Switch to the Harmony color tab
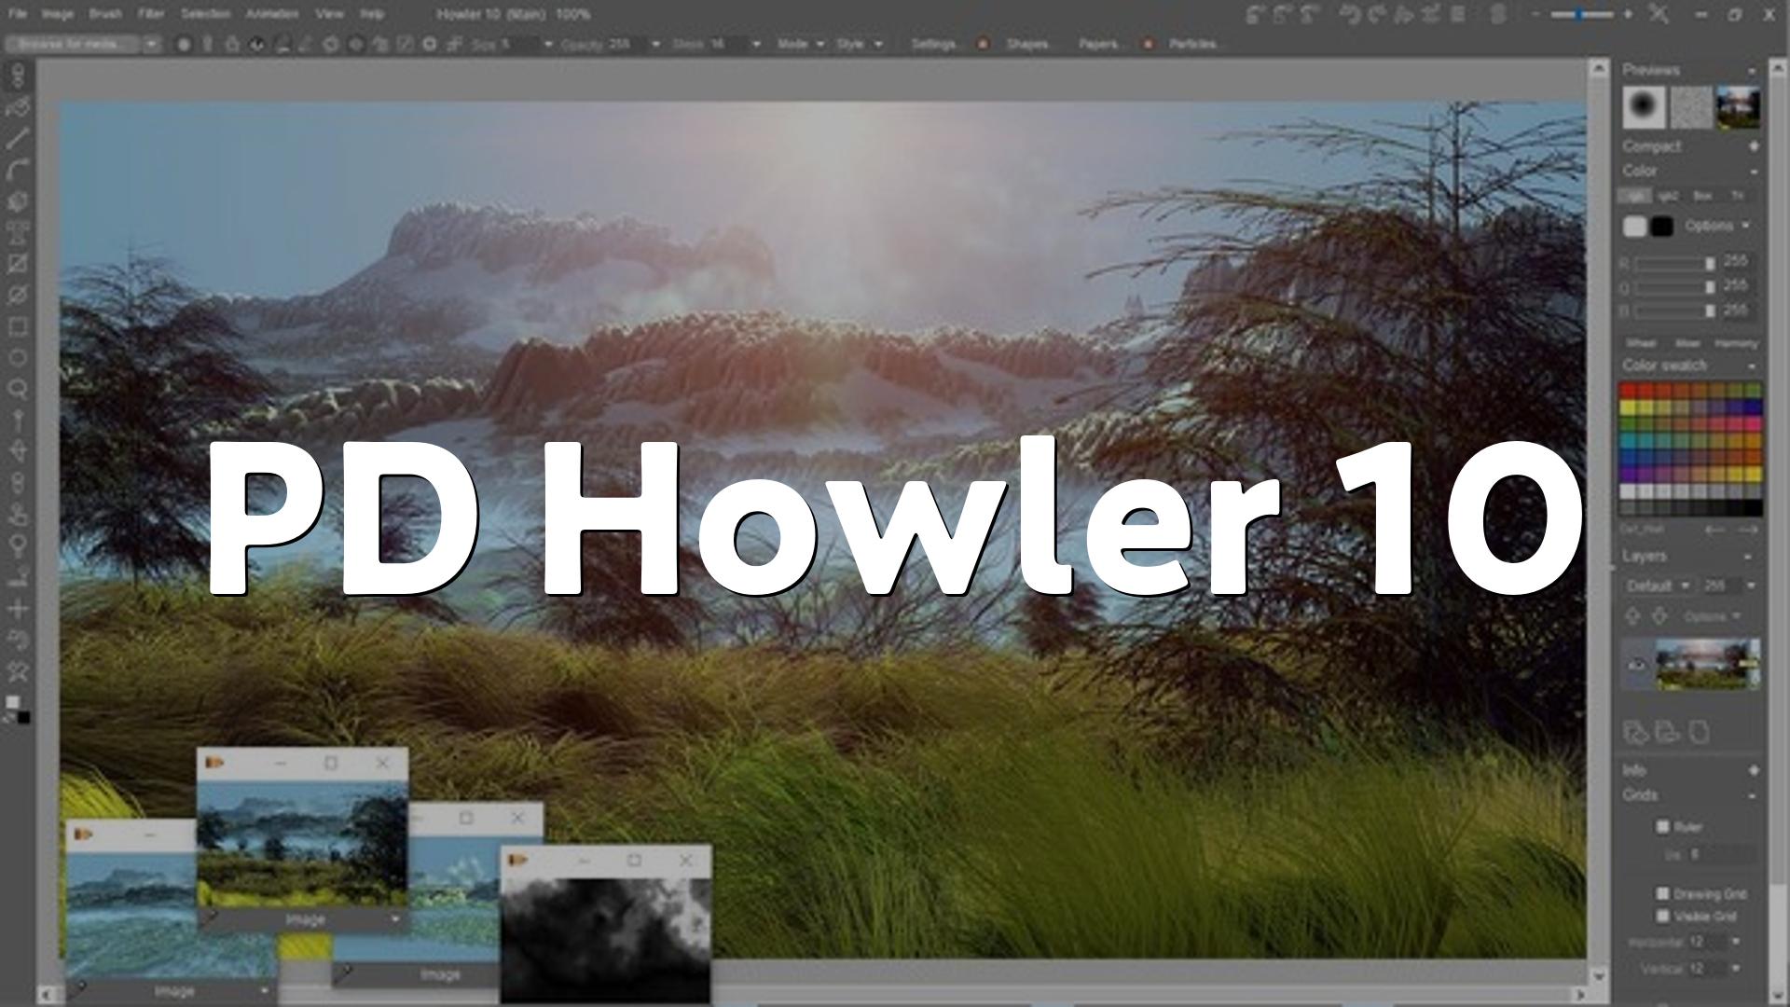Viewport: 1790px width, 1007px height. 1735,343
